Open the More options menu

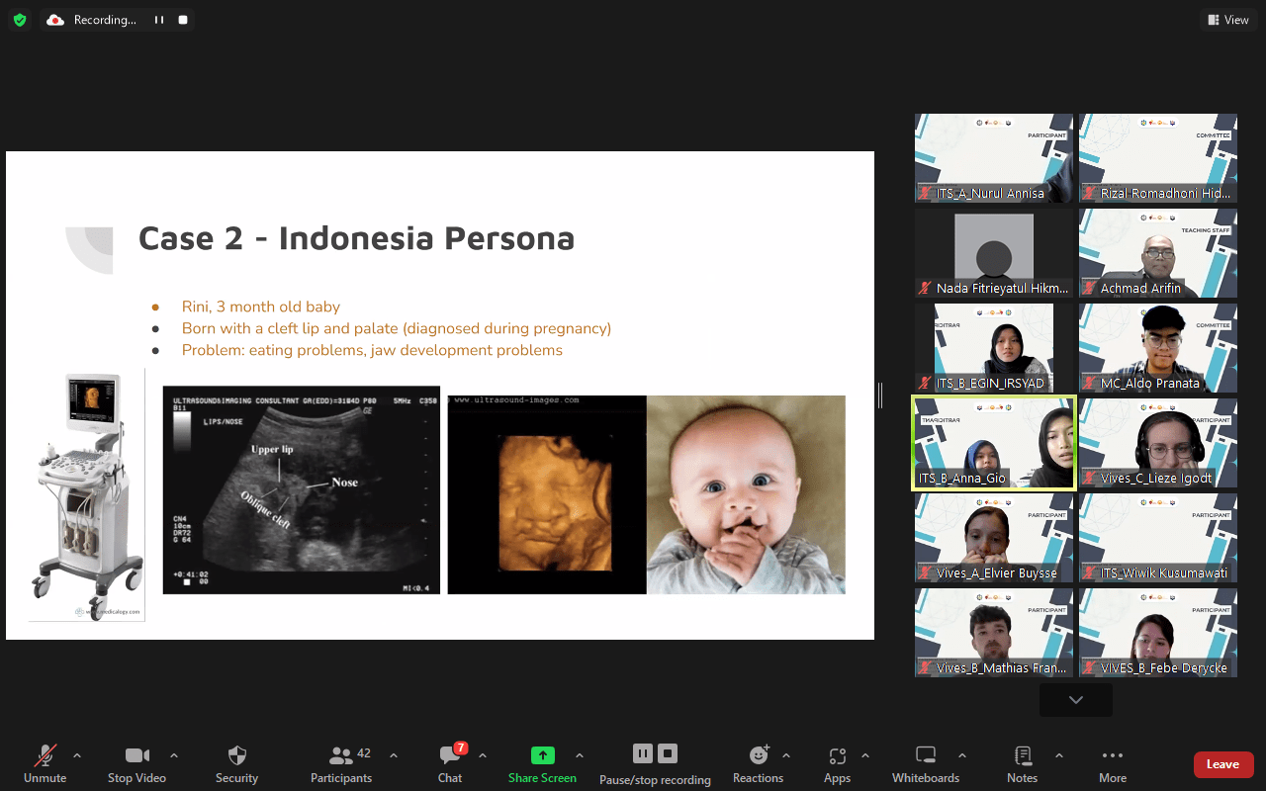pyautogui.click(x=1112, y=764)
